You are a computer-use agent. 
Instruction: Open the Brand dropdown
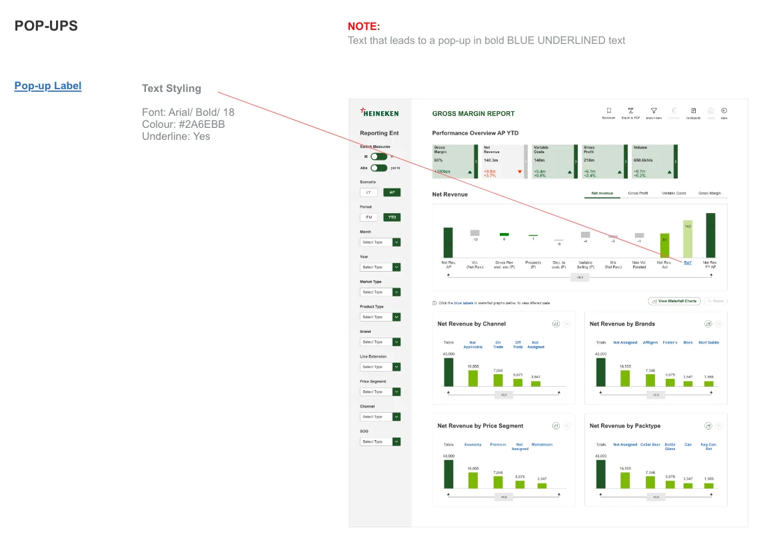pos(380,342)
